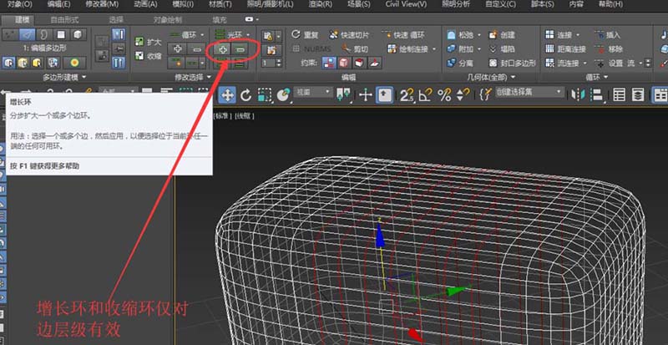This screenshot has width=668, height=345.
Task: Select the Polygon sub-object level icon
Action: click(61, 34)
